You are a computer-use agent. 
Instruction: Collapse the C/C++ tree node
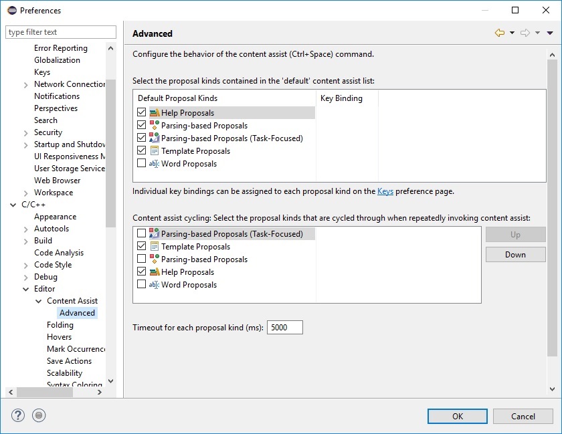[13, 205]
